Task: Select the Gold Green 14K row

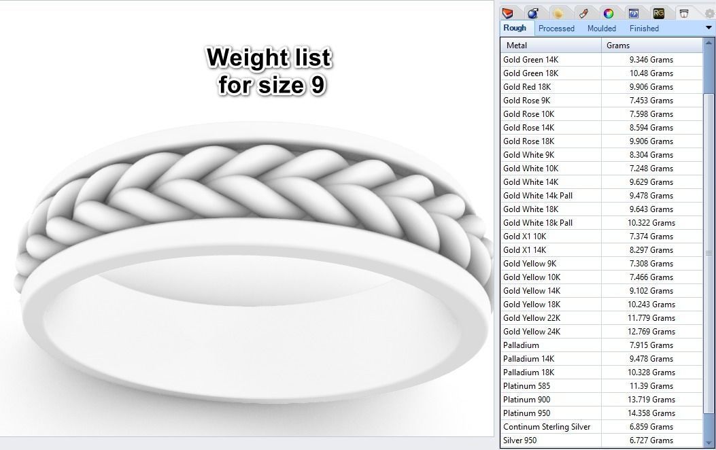Action: [601, 60]
